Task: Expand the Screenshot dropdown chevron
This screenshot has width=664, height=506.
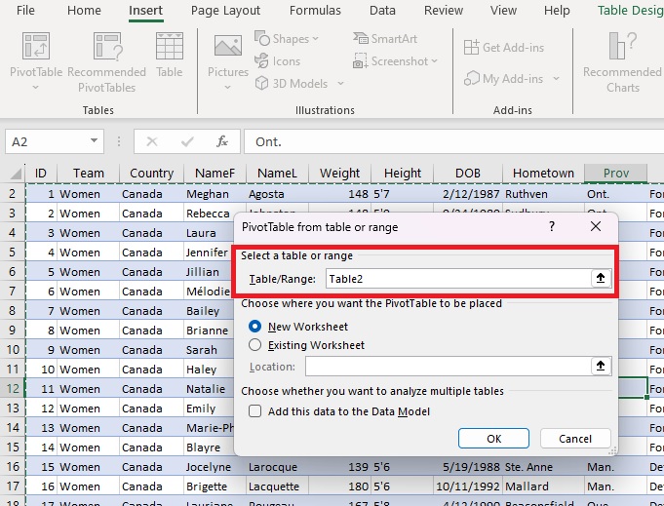Action: pyautogui.click(x=435, y=61)
